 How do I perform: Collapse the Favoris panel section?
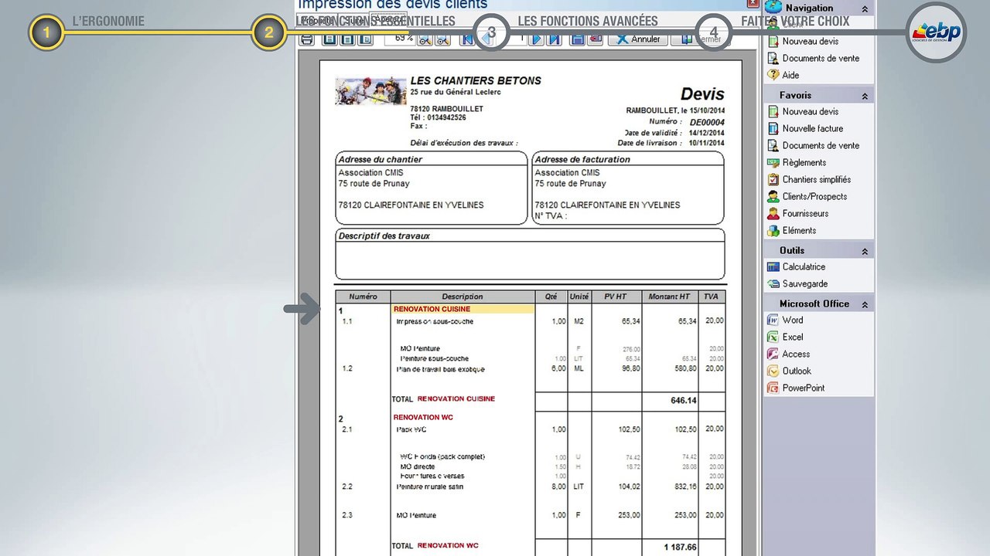[x=865, y=96]
